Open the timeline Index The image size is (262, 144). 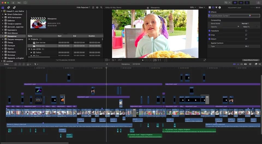click(x=6, y=64)
